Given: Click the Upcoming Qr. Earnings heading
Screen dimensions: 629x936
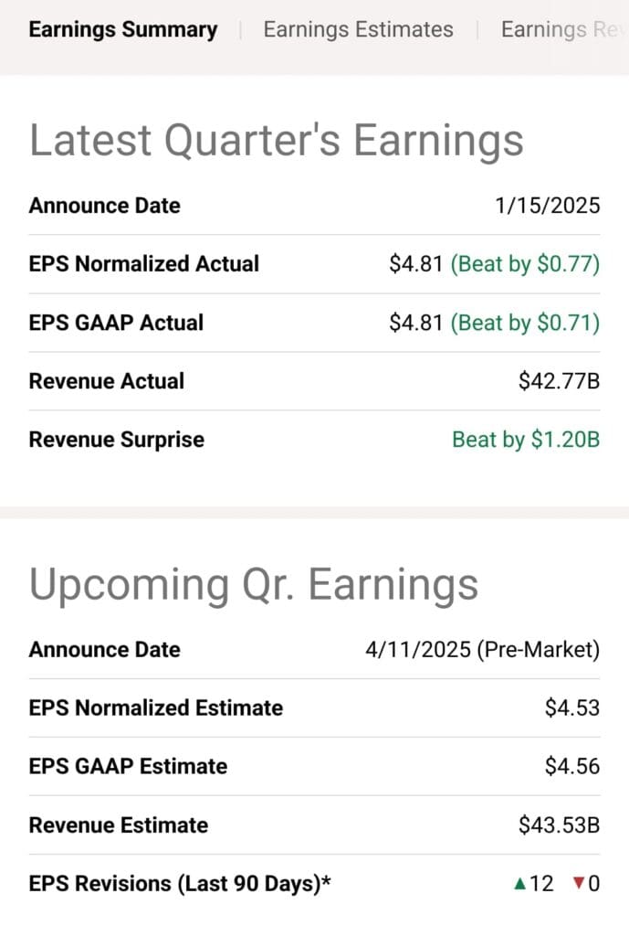Looking at the screenshot, I should (253, 584).
